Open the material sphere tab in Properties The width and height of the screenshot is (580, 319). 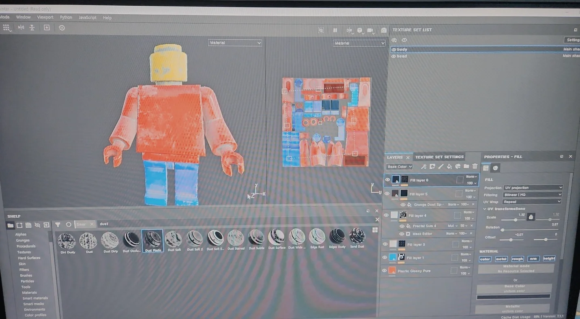[495, 168]
